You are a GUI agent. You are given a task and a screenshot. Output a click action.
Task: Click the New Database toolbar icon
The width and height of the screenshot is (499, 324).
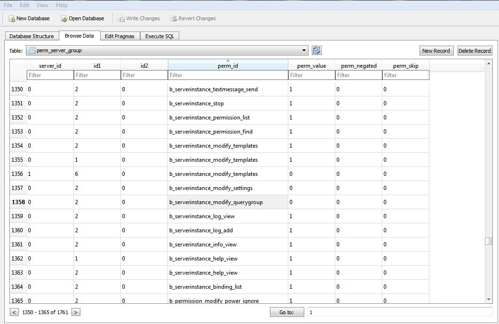click(x=12, y=19)
